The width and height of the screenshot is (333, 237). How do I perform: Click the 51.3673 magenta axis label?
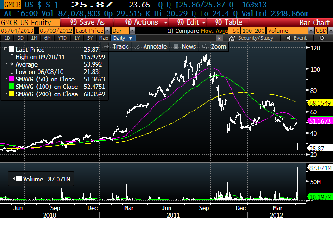[320, 121]
